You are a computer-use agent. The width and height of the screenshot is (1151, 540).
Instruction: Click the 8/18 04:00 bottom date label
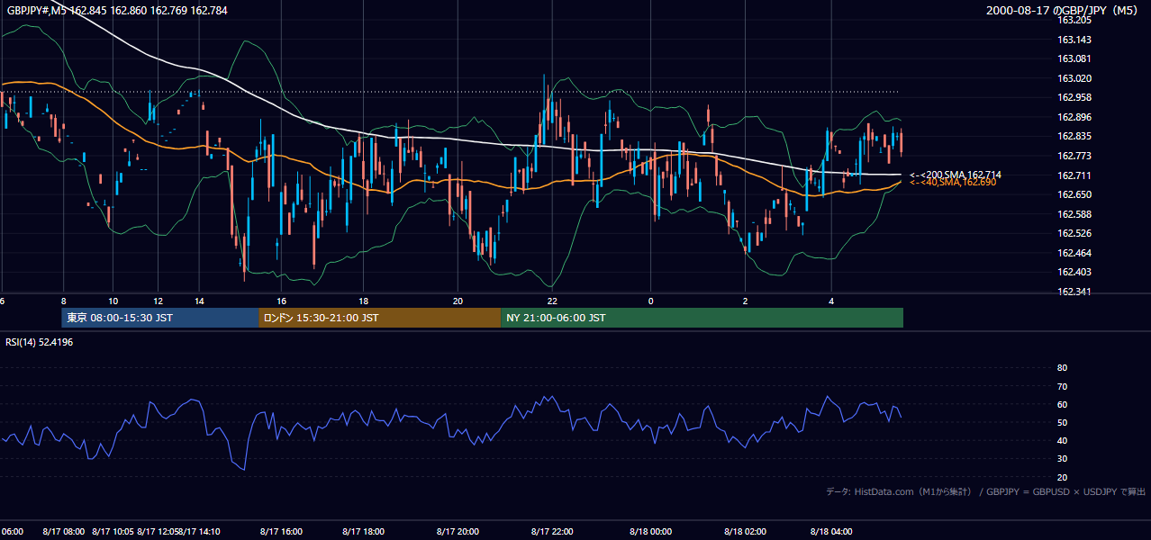pos(831,532)
